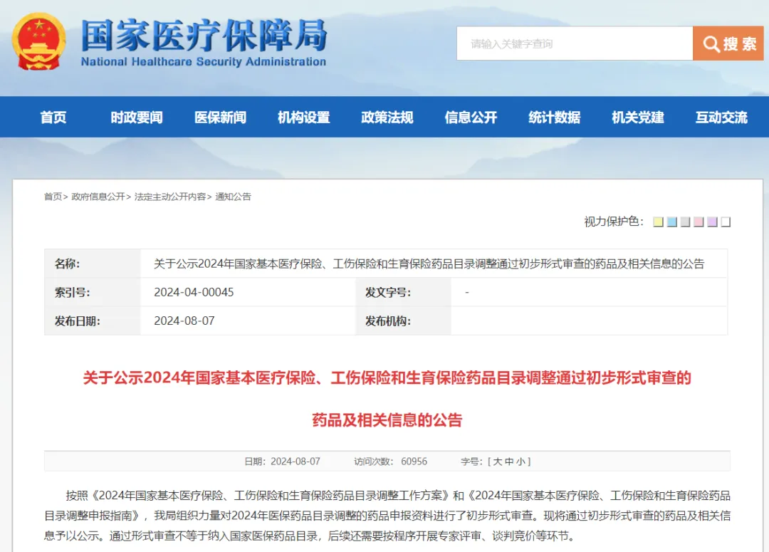Viewport: 769px width, 552px height.
Task: Click the red headline starting 关于公示2024年
Action: point(387,377)
